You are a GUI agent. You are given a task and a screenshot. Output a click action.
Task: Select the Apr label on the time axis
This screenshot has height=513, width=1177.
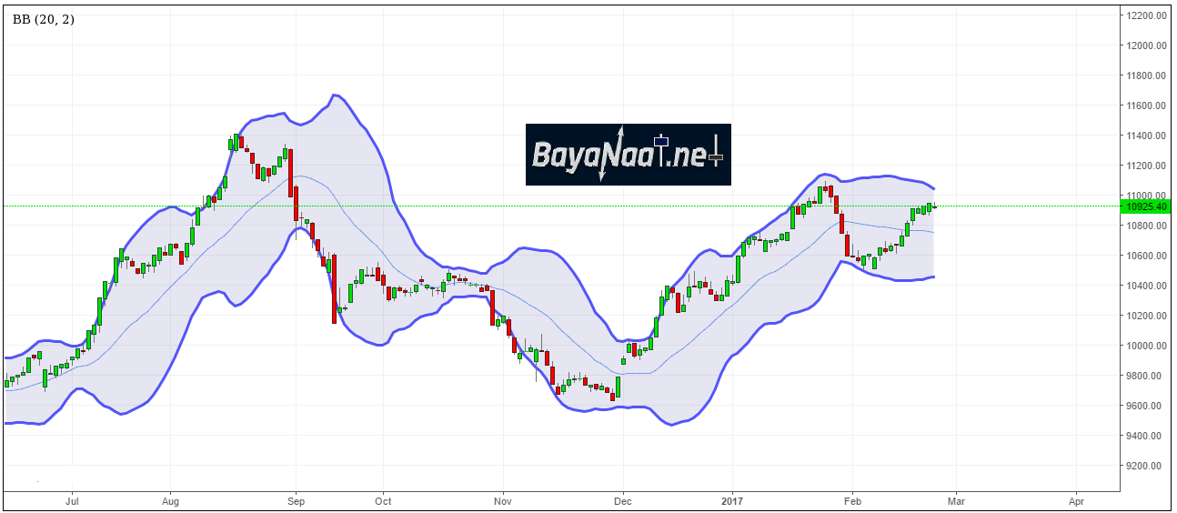[x=1077, y=500]
